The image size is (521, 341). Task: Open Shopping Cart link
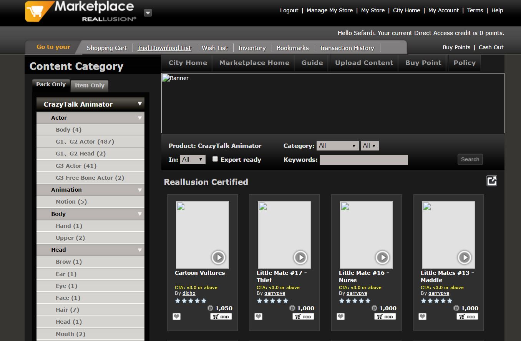[106, 48]
